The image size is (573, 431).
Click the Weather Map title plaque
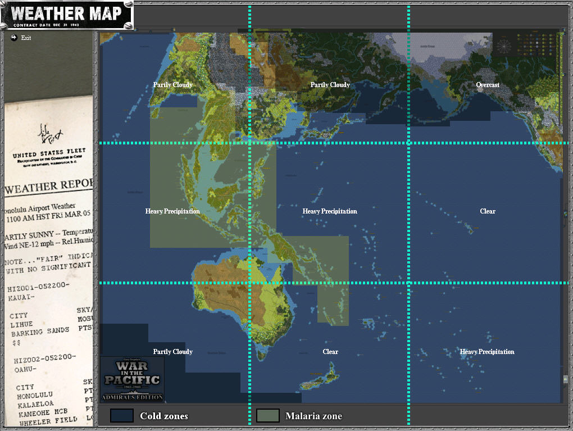(66, 15)
